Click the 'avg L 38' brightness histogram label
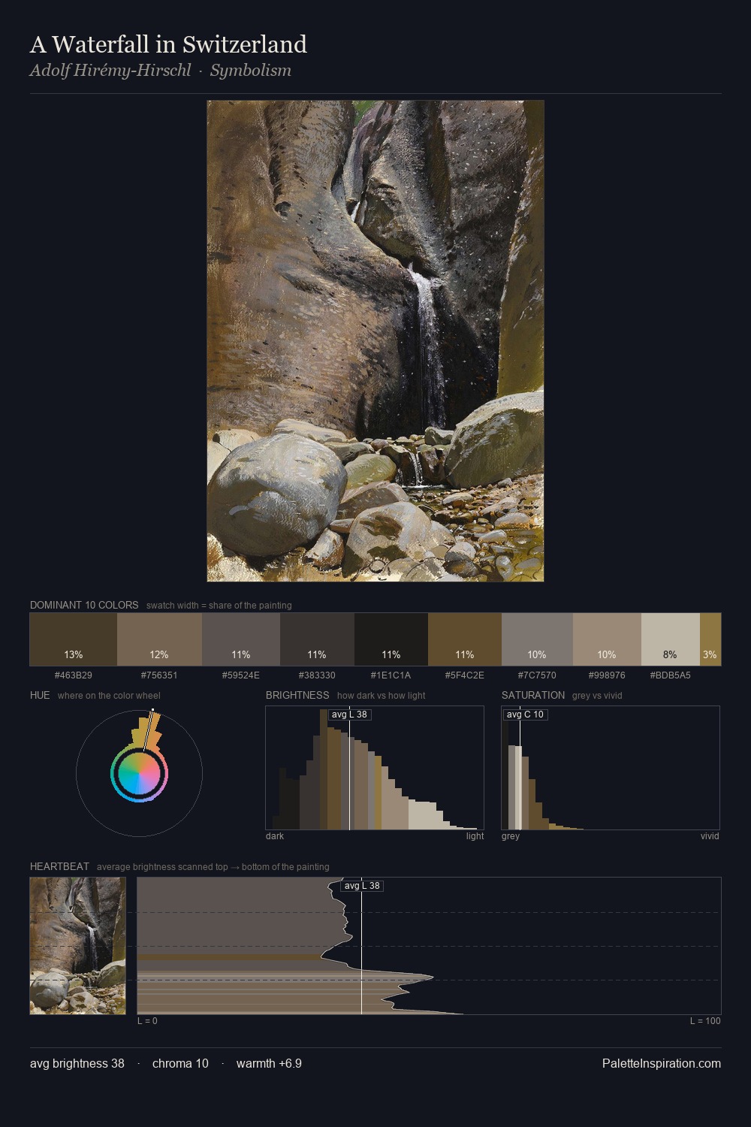 coord(349,715)
